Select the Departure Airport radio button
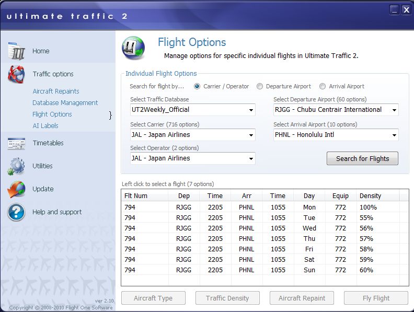 point(260,86)
